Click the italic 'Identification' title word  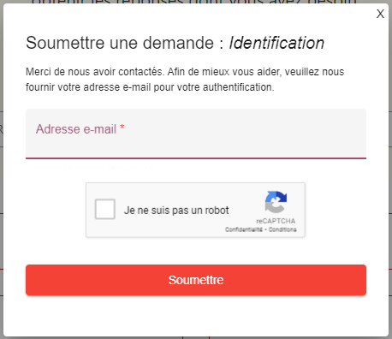(x=276, y=43)
